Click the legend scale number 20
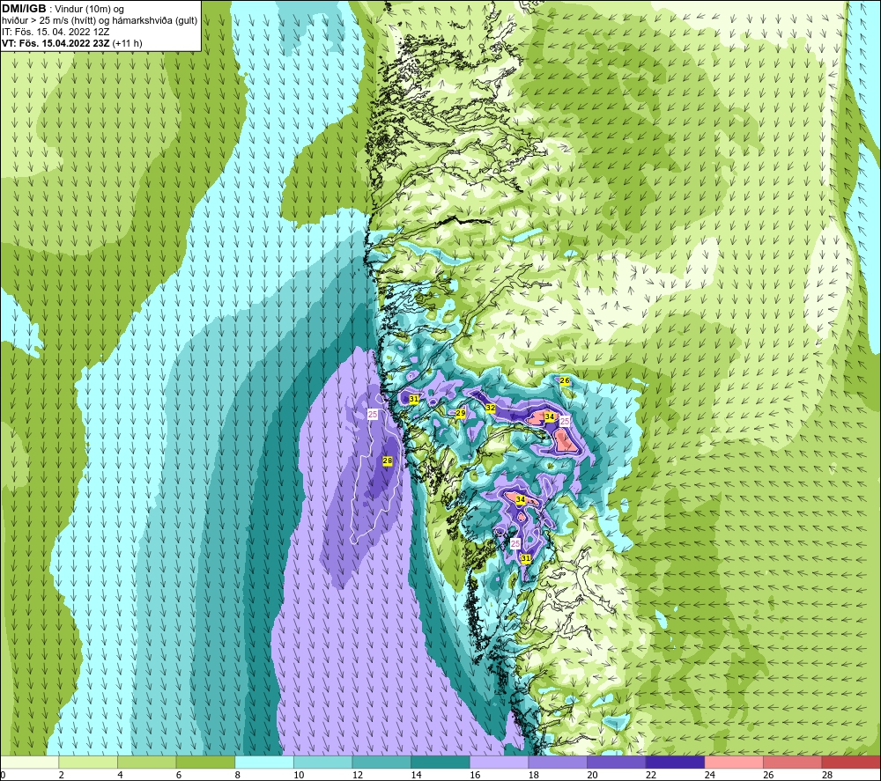This screenshot has height=781, width=881. coord(592,775)
